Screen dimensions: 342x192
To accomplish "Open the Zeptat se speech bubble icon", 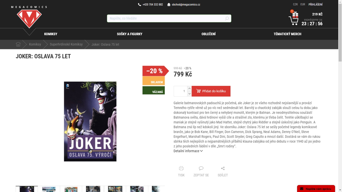I will pyautogui.click(x=201, y=168).
